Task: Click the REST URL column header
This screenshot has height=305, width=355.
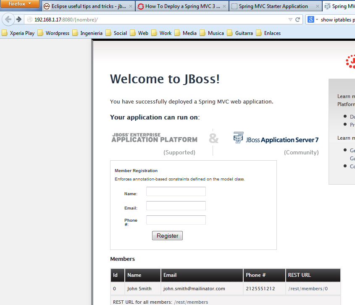Action: (313, 275)
